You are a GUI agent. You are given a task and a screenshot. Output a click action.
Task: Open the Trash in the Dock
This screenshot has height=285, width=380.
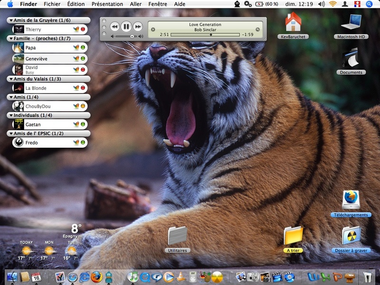[367, 276]
